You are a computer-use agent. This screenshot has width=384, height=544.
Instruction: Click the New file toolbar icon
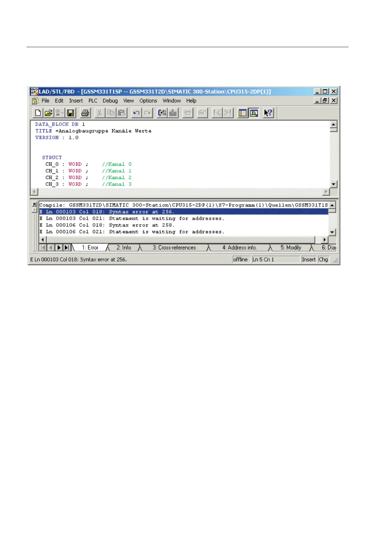[x=38, y=113]
